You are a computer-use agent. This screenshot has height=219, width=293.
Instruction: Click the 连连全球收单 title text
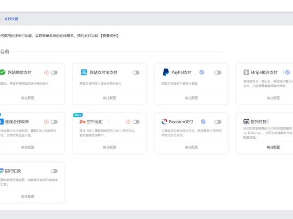17,122
